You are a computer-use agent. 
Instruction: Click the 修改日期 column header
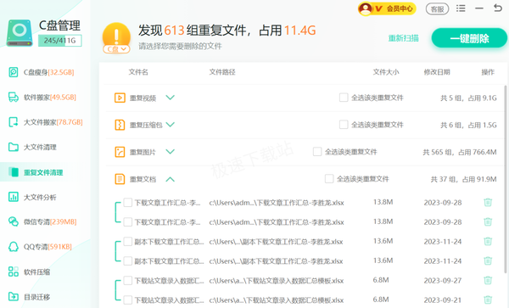[x=437, y=72]
